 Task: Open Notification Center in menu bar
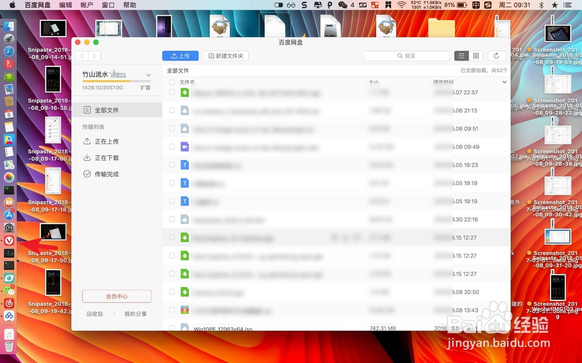(x=567, y=5)
